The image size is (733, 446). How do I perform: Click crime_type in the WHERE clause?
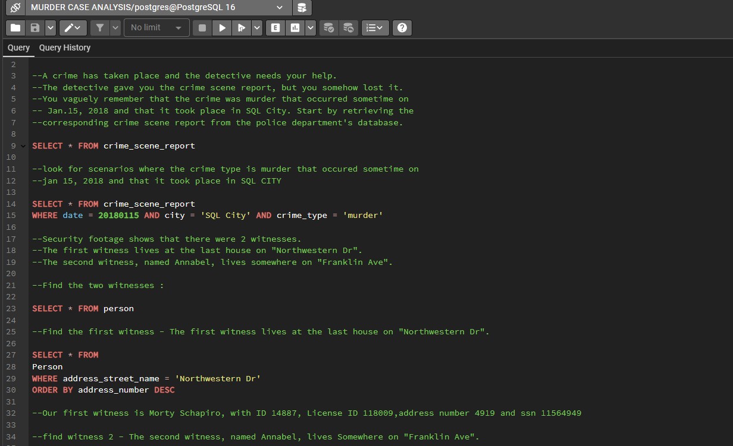click(302, 216)
